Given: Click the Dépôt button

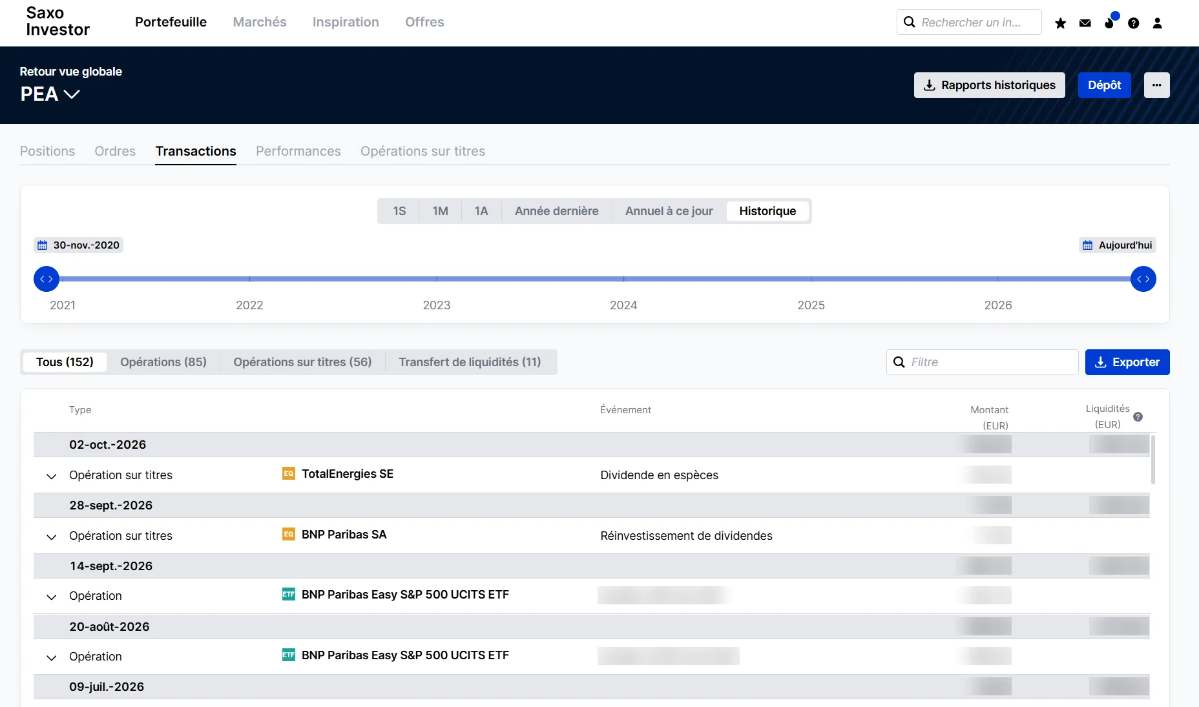Looking at the screenshot, I should click(1105, 85).
